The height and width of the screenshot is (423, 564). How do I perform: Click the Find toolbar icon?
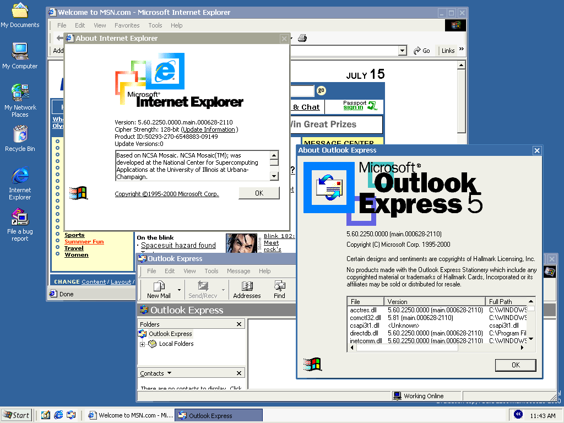[279, 290]
